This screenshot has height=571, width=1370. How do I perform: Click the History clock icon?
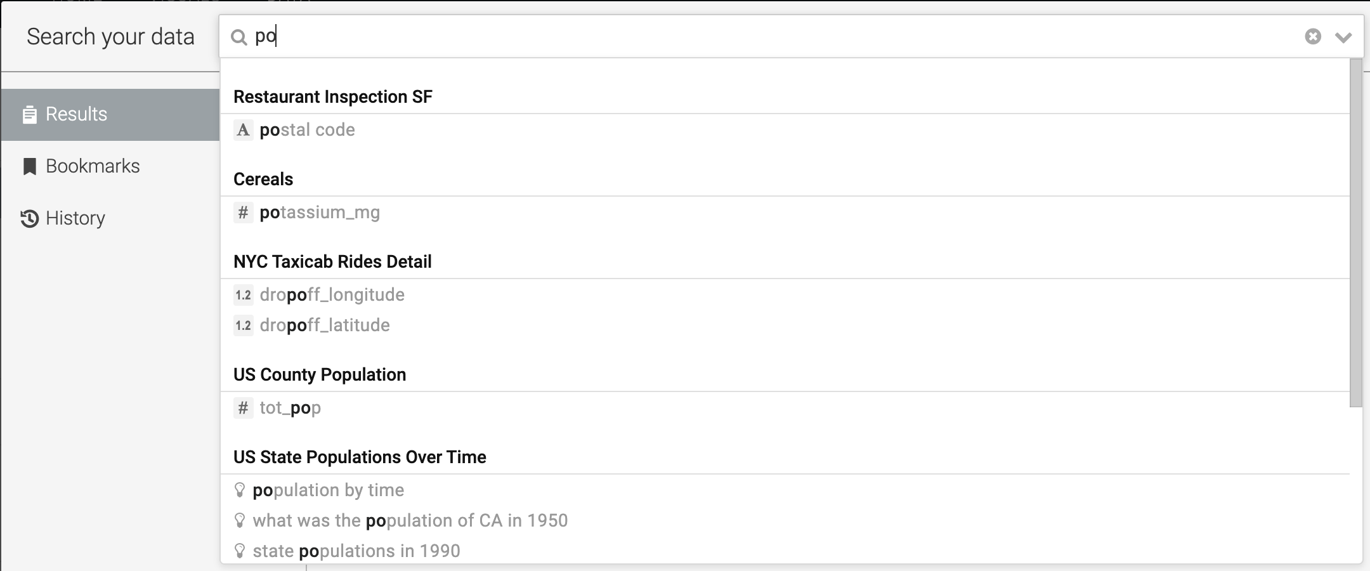click(29, 218)
